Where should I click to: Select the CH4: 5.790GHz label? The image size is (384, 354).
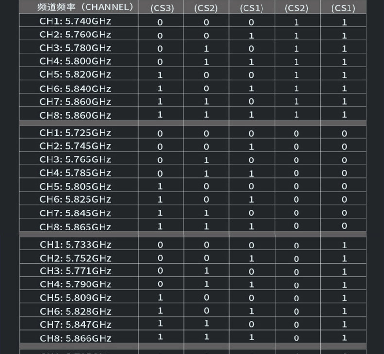[x=76, y=284]
